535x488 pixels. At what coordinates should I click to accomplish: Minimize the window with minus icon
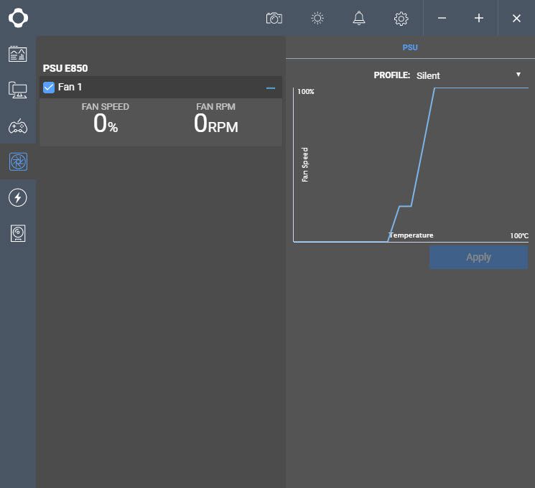(x=442, y=18)
